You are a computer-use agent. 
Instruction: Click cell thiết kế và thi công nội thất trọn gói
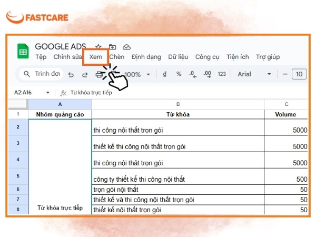pos(178,200)
